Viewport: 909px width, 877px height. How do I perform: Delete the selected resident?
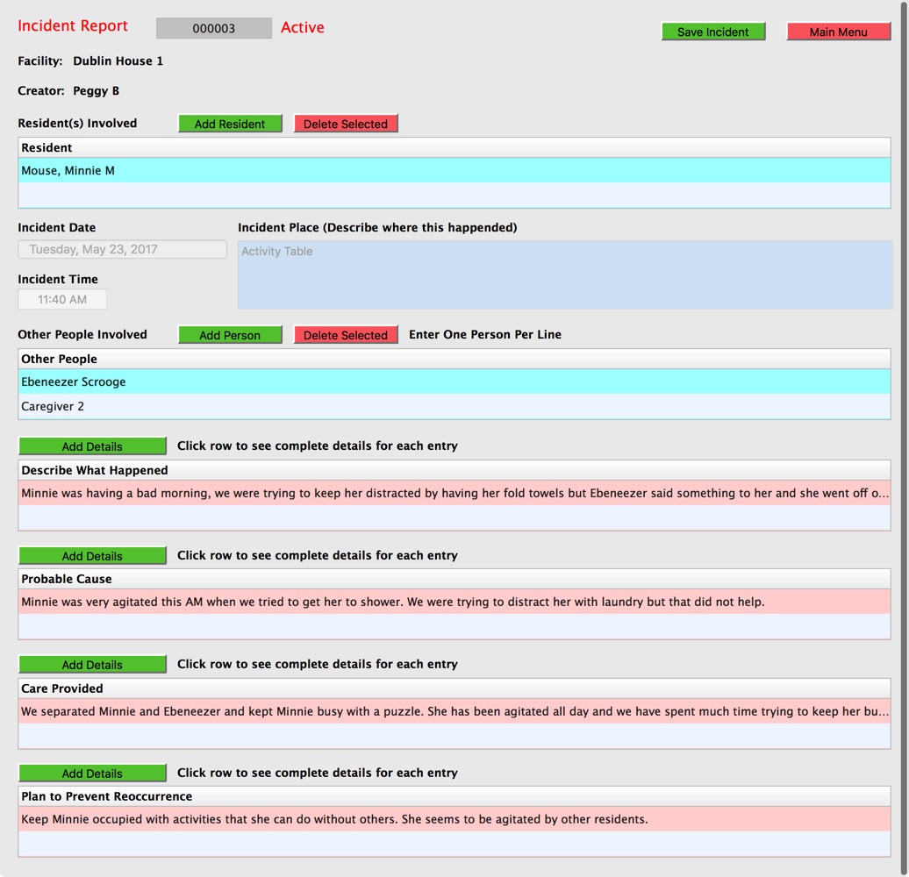click(346, 124)
